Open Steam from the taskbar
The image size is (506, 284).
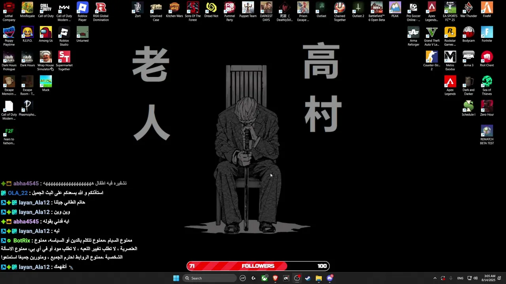pos(308,278)
